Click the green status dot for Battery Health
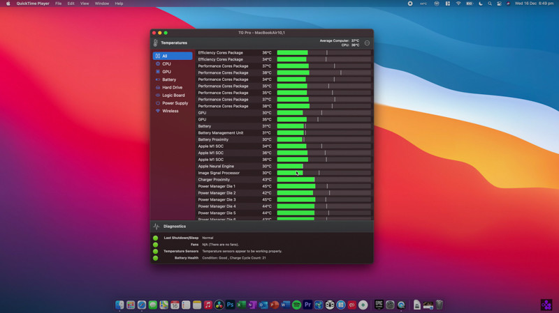 pos(155,258)
